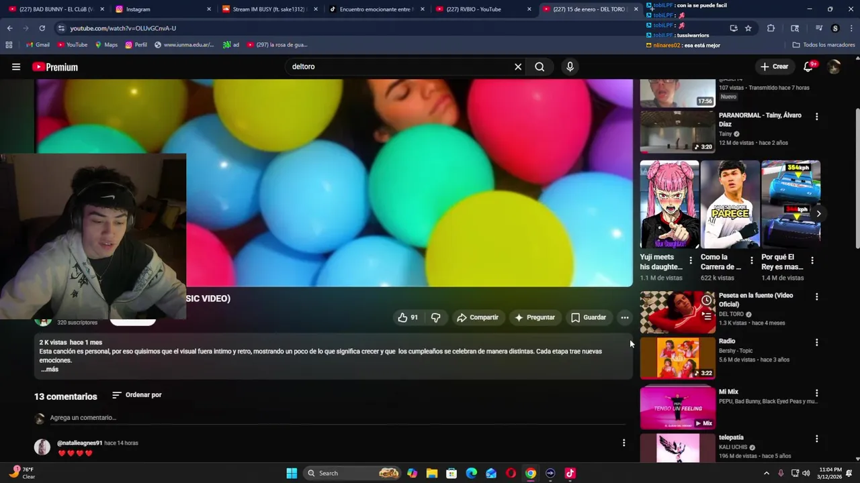
Task: Open the YouTube hamburger guide menu
Action: coord(16,67)
